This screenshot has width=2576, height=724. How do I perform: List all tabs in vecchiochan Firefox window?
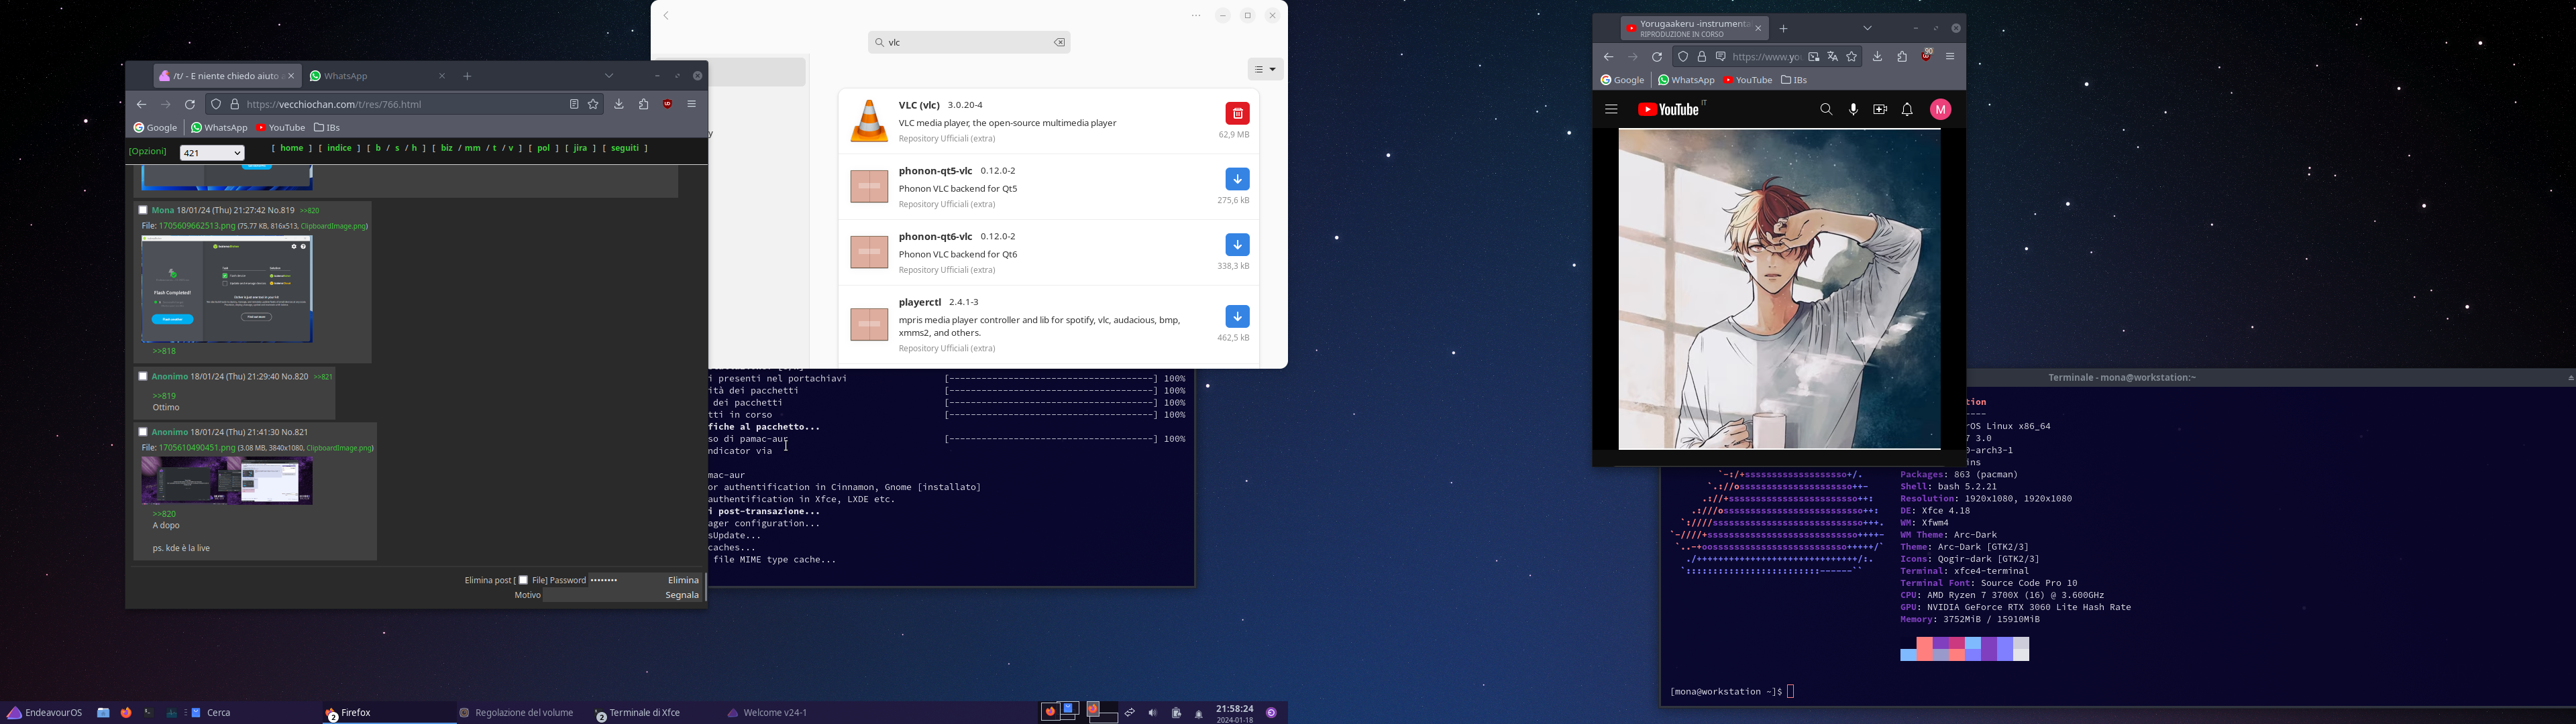coord(609,76)
